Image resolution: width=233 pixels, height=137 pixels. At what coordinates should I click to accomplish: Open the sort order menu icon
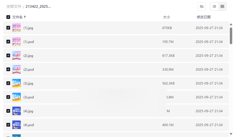[x=202, y=6]
